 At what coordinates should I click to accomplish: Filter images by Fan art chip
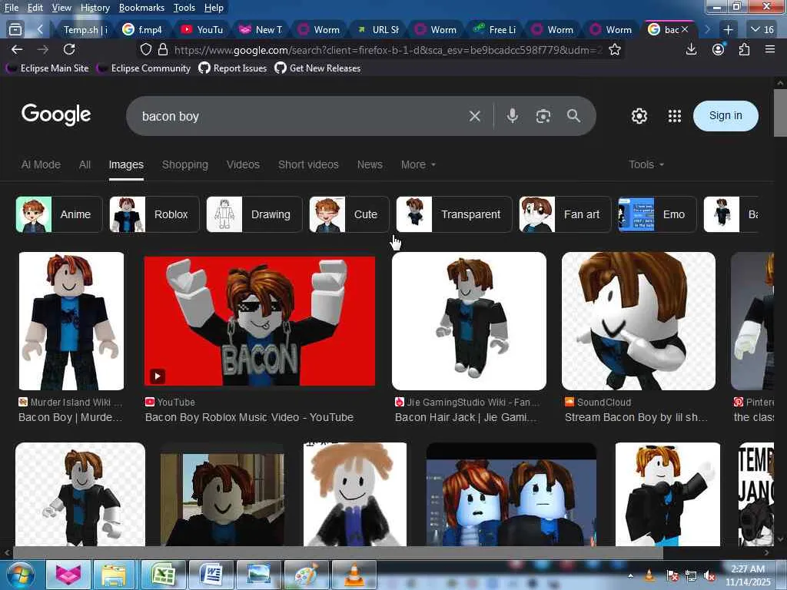[565, 214]
